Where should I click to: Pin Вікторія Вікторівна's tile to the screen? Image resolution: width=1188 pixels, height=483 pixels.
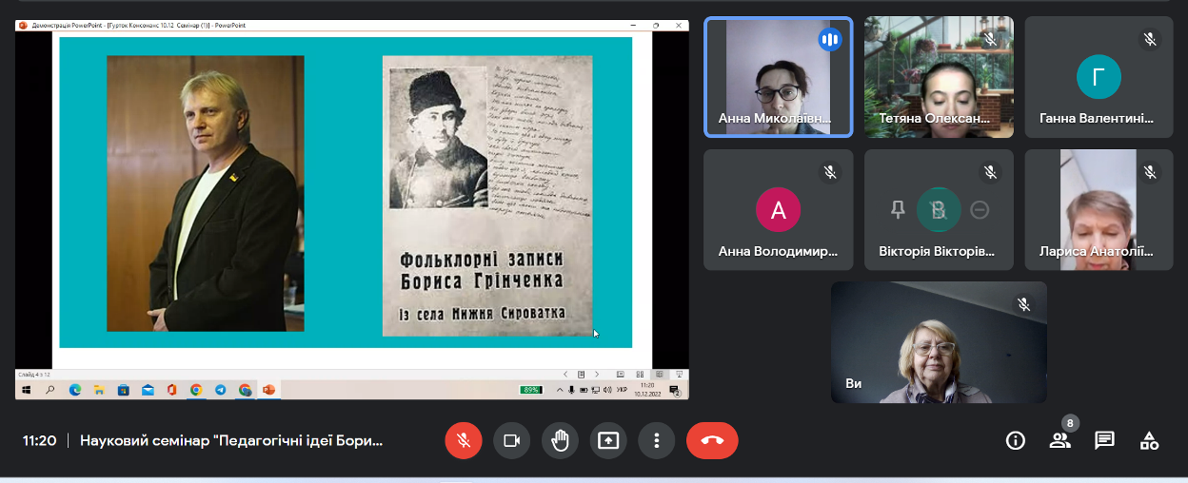click(x=898, y=210)
